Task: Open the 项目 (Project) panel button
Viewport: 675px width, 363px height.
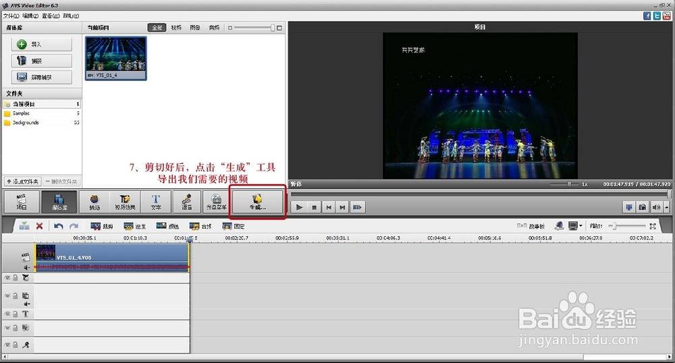Action: point(22,202)
